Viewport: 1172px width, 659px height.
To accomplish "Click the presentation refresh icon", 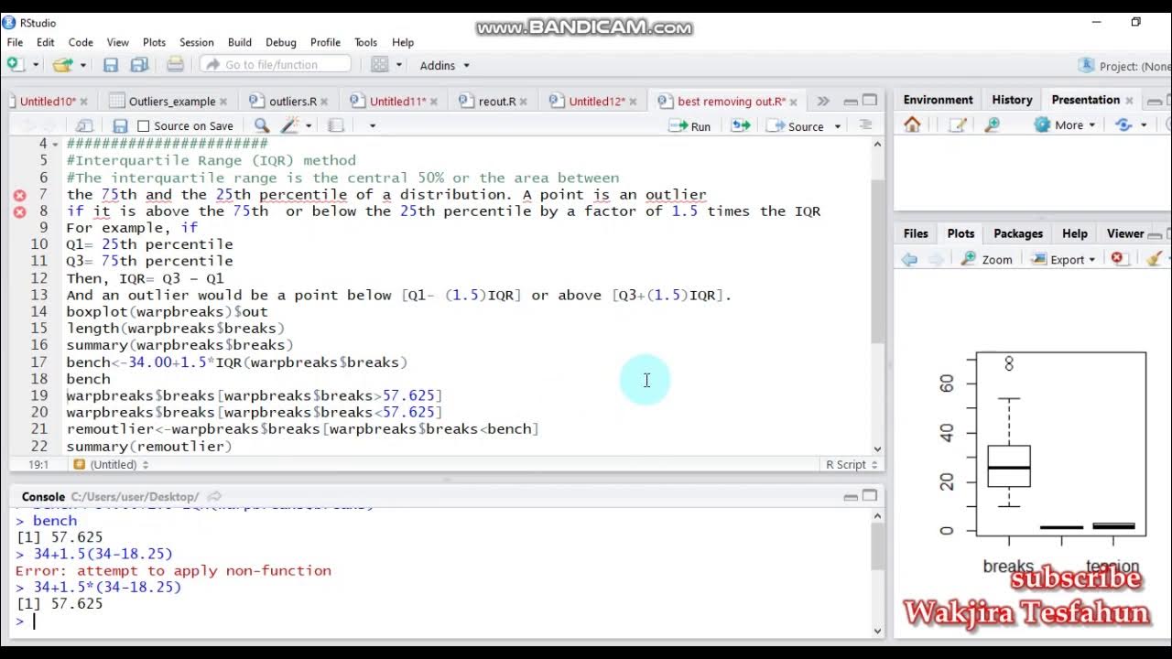I will point(1124,125).
